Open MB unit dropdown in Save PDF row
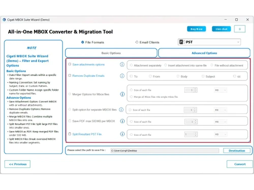Image resolution: width=254 pixels, height=190 pixels. (x=220, y=122)
